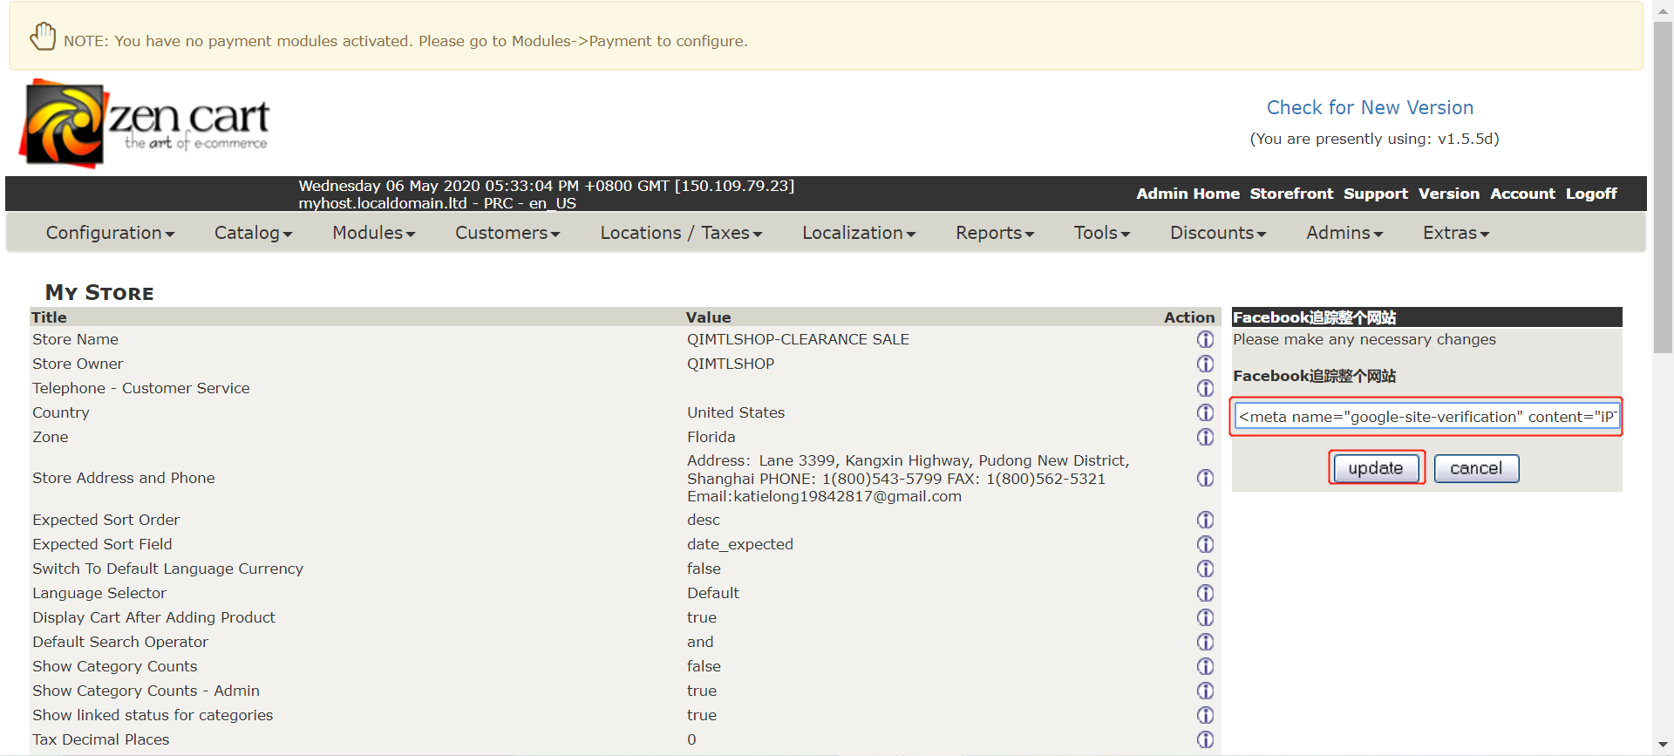Viewport: 1674px width, 756px height.
Task: Click the Florida zone value
Action: coord(711,437)
